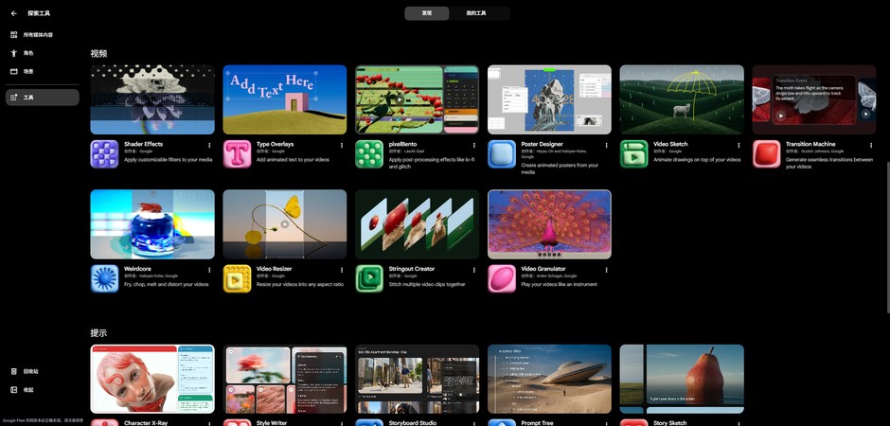The image size is (890, 426).
Task: Open more options for Shader Effects
Action: [209, 145]
